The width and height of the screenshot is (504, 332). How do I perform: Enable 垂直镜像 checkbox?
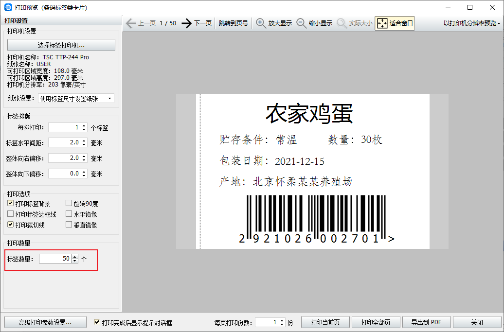tap(69, 225)
